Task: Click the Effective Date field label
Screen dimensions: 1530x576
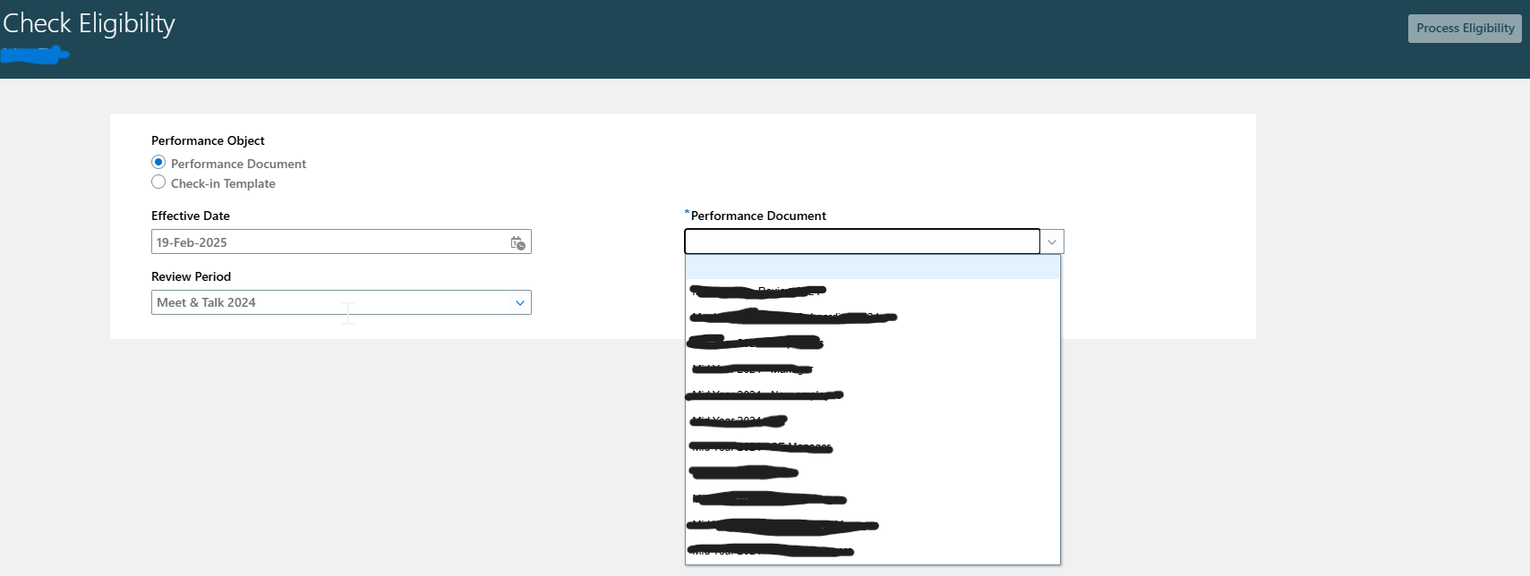Action: coord(191,216)
